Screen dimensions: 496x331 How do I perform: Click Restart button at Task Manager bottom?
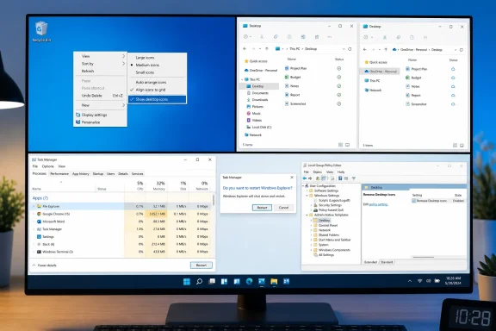pyautogui.click(x=201, y=265)
